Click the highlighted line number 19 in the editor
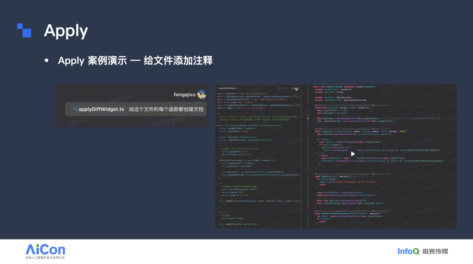 [308, 118]
